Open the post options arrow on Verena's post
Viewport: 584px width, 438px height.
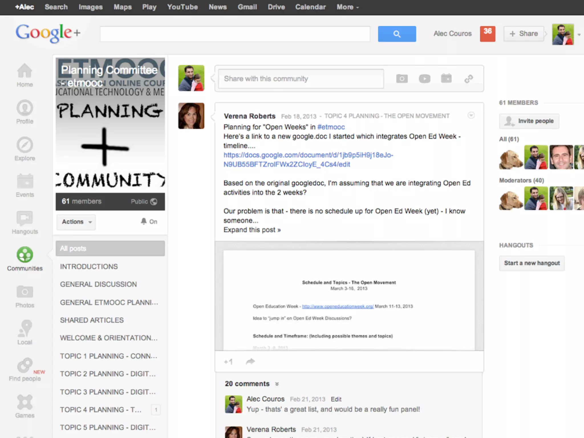click(471, 115)
